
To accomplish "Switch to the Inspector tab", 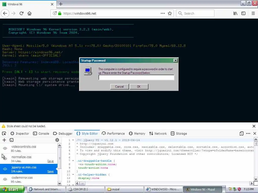I will 20,134.
